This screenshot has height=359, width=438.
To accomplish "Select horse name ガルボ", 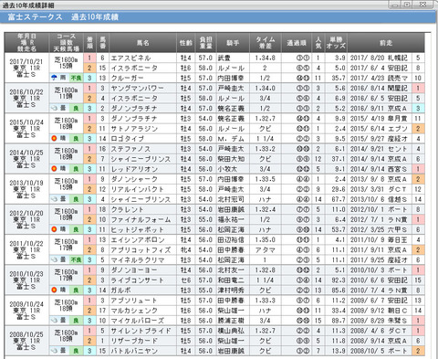I will pyautogui.click(x=120, y=290).
